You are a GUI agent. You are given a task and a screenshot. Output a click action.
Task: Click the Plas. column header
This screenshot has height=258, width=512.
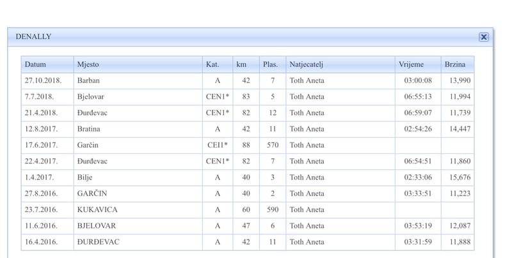point(270,64)
